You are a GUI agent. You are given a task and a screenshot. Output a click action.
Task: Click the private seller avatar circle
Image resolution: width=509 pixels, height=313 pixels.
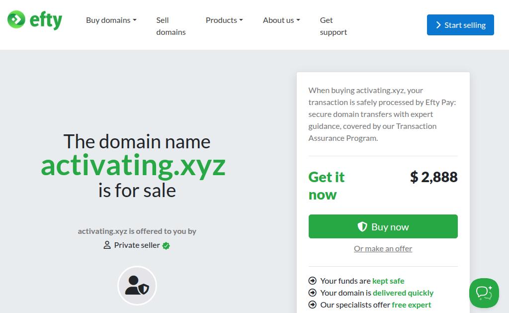coord(137,285)
